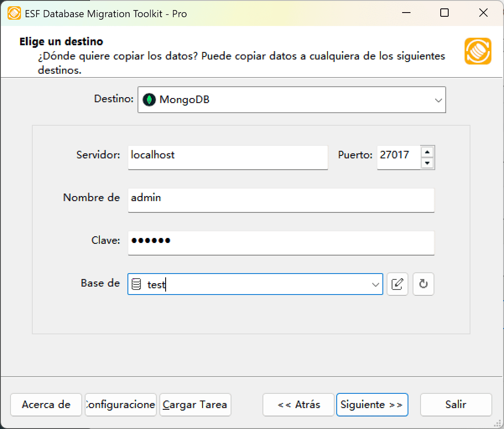Go back using the Atrás button
The width and height of the screenshot is (504, 429).
pos(298,405)
